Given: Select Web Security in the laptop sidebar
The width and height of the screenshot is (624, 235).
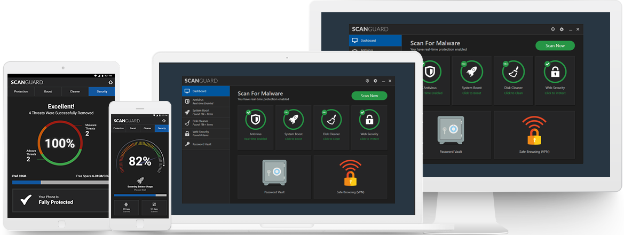Looking at the screenshot, I should [206, 134].
